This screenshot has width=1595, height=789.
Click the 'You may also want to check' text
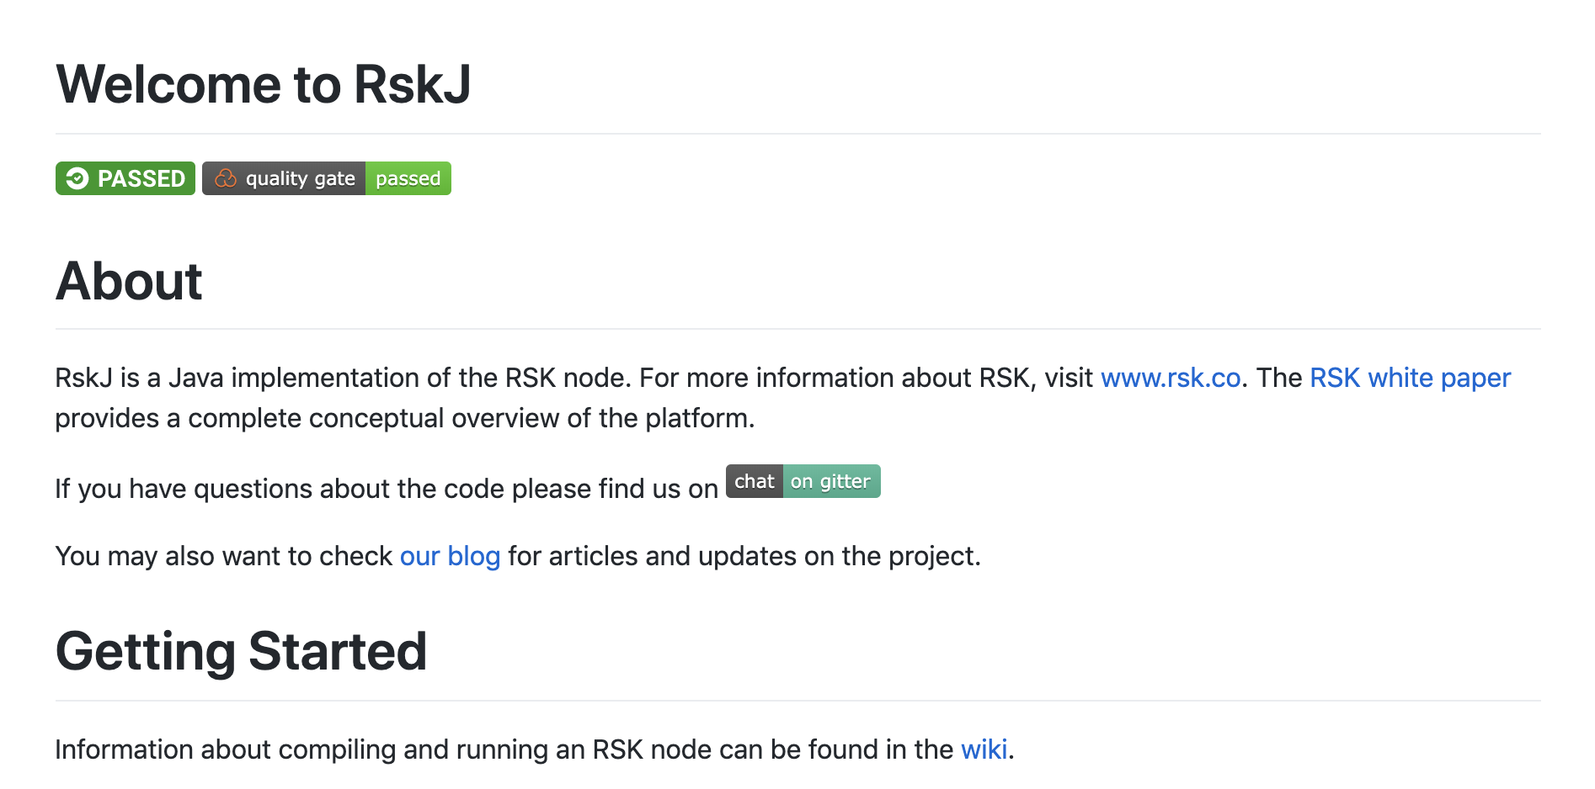click(x=224, y=556)
